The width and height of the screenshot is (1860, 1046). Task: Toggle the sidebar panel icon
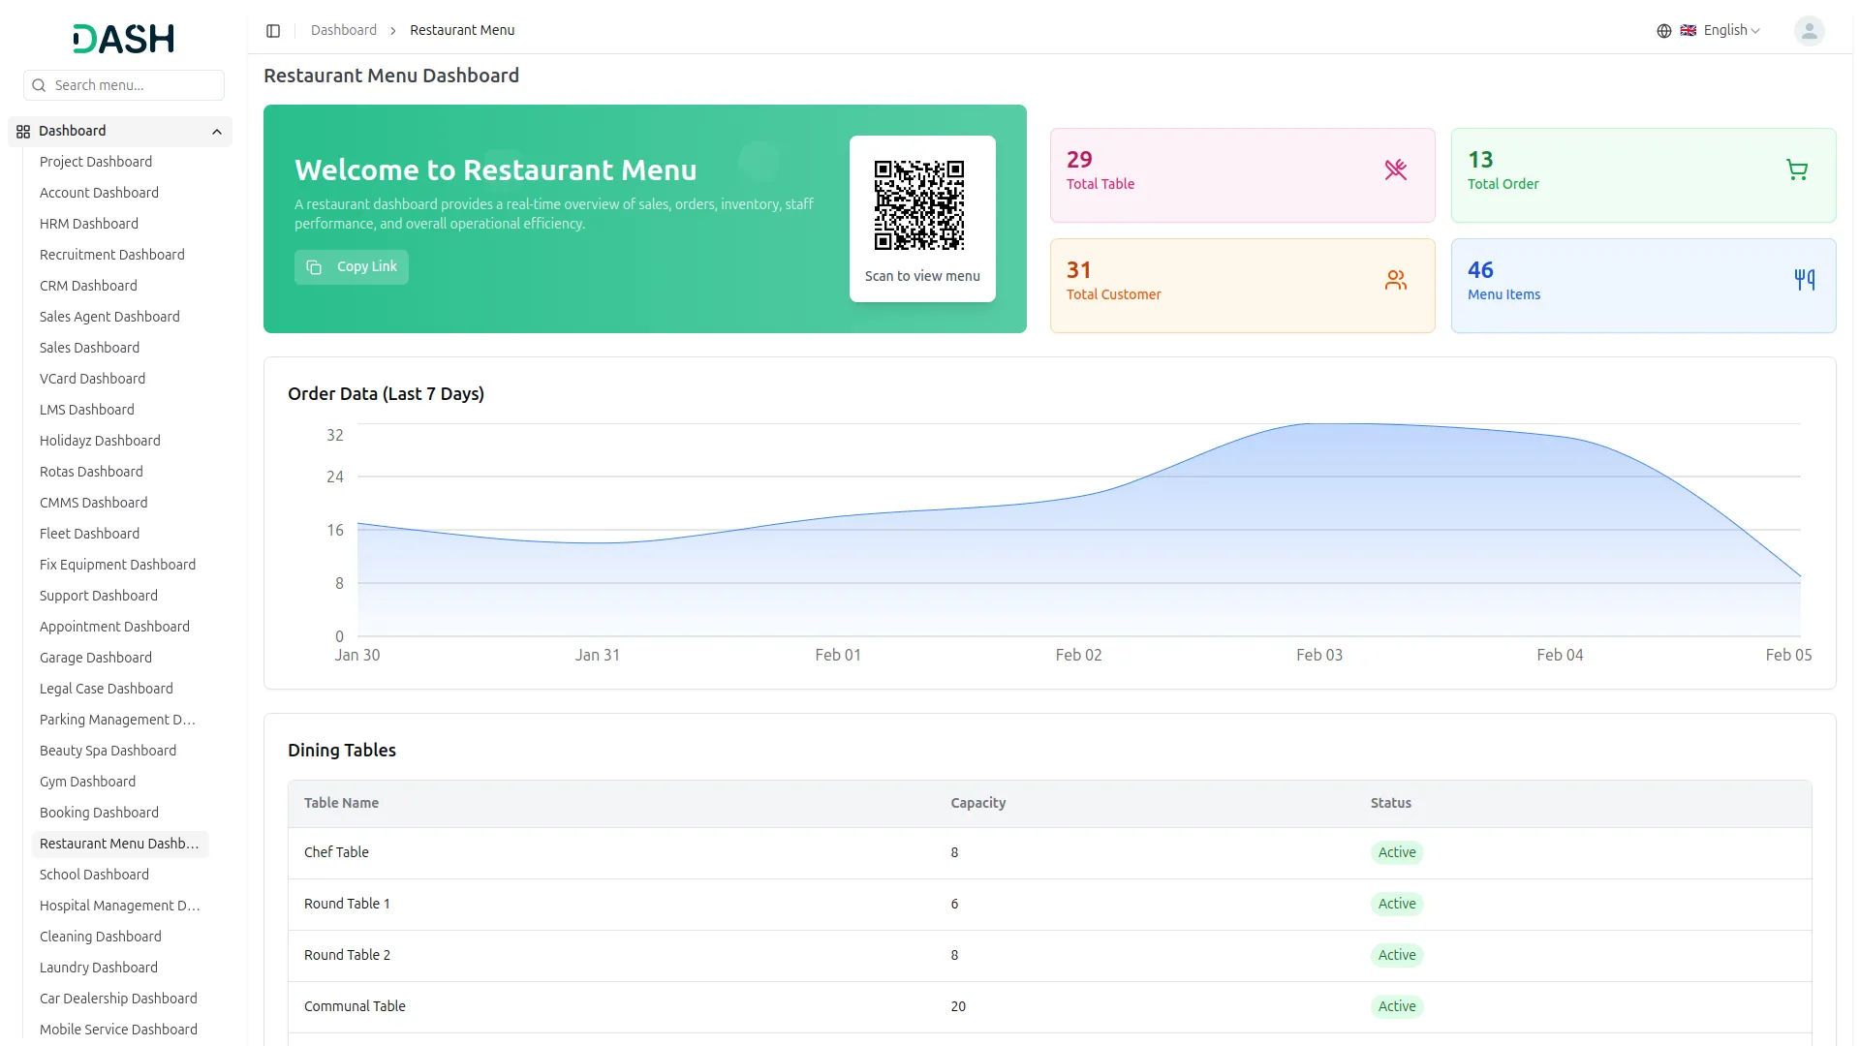click(x=273, y=31)
